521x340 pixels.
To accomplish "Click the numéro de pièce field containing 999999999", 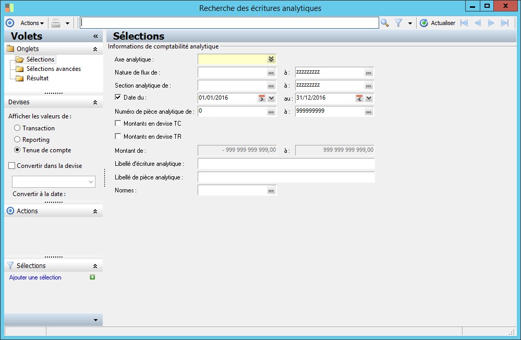I will pyautogui.click(x=330, y=111).
